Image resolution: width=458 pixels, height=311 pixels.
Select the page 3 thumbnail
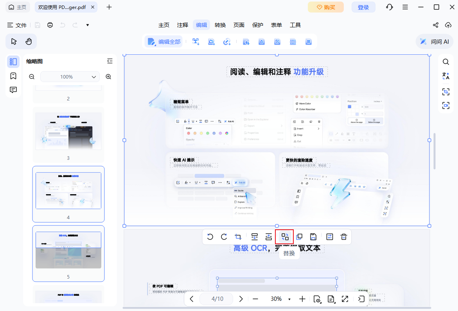click(x=68, y=131)
